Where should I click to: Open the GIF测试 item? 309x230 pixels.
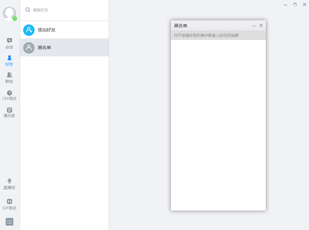click(9, 204)
